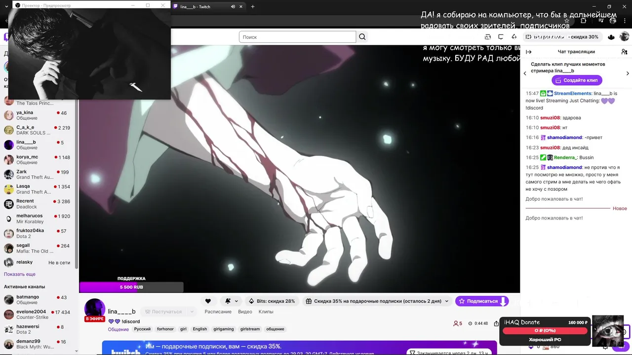Open the Расписание tab
The height and width of the screenshot is (355, 632).
[x=218, y=312]
